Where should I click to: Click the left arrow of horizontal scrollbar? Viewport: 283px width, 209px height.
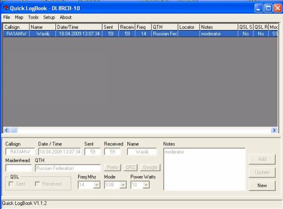7,130
